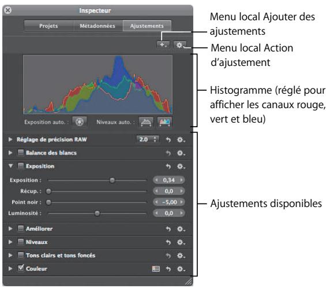Screen dimensions: 326x288
Task: Open the Adjustment Action gear menu at top
Action: (x=180, y=45)
